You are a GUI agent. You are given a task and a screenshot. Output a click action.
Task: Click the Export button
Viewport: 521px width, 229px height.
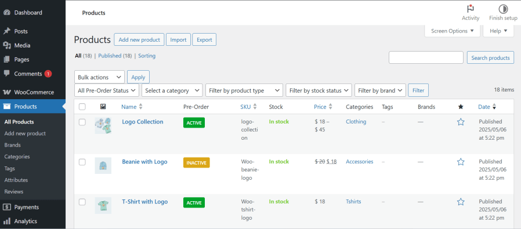coord(204,39)
